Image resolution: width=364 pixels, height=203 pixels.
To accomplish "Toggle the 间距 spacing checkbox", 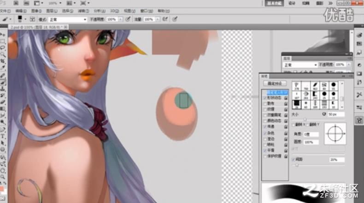I will click(x=294, y=159).
